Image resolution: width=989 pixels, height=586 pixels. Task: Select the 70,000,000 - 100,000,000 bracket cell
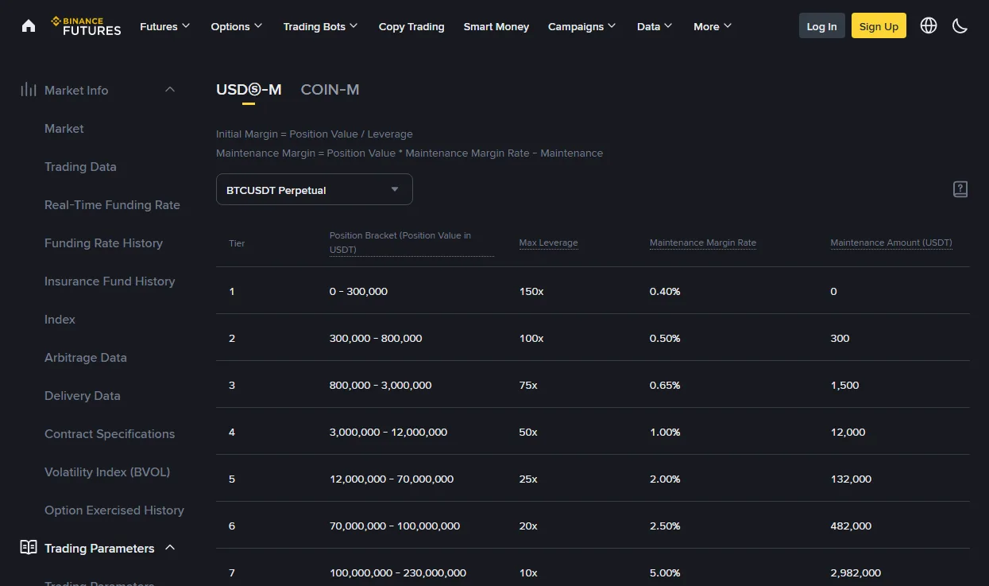pyautogui.click(x=395, y=526)
